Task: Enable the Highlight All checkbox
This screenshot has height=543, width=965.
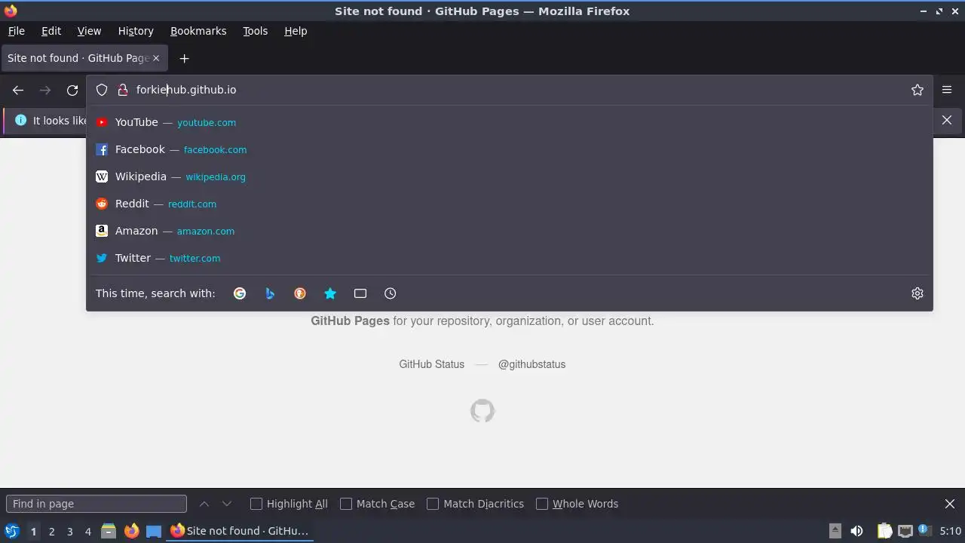Action: click(256, 504)
